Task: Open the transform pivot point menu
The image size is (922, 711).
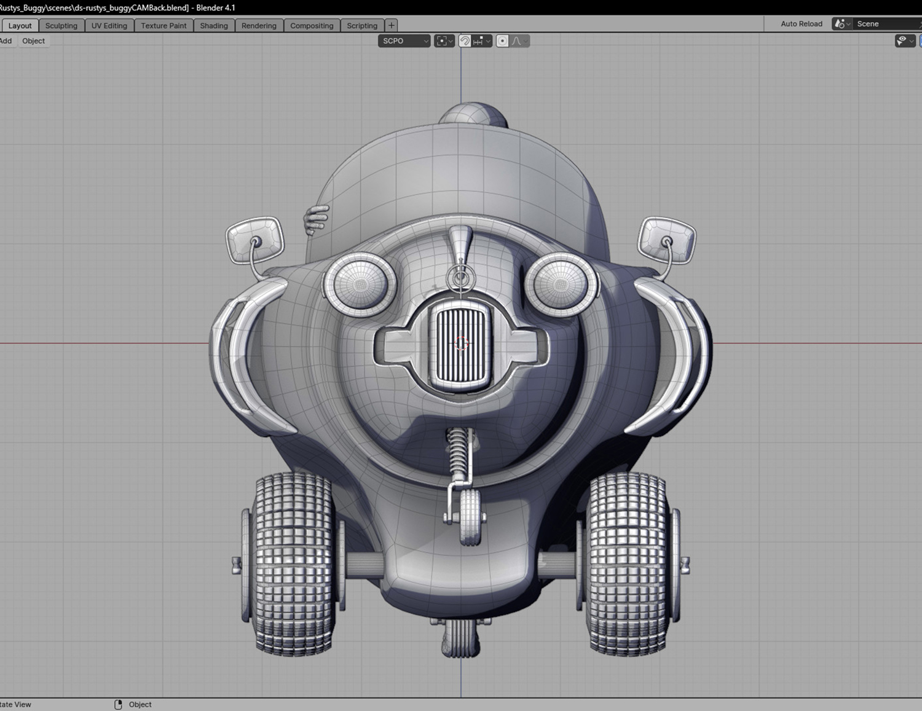Action: (444, 41)
